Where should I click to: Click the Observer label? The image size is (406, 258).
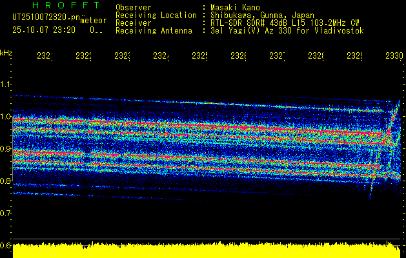(134, 8)
